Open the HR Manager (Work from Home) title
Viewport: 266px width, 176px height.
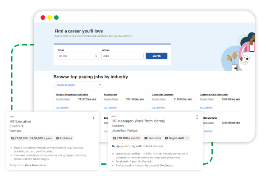click(138, 121)
